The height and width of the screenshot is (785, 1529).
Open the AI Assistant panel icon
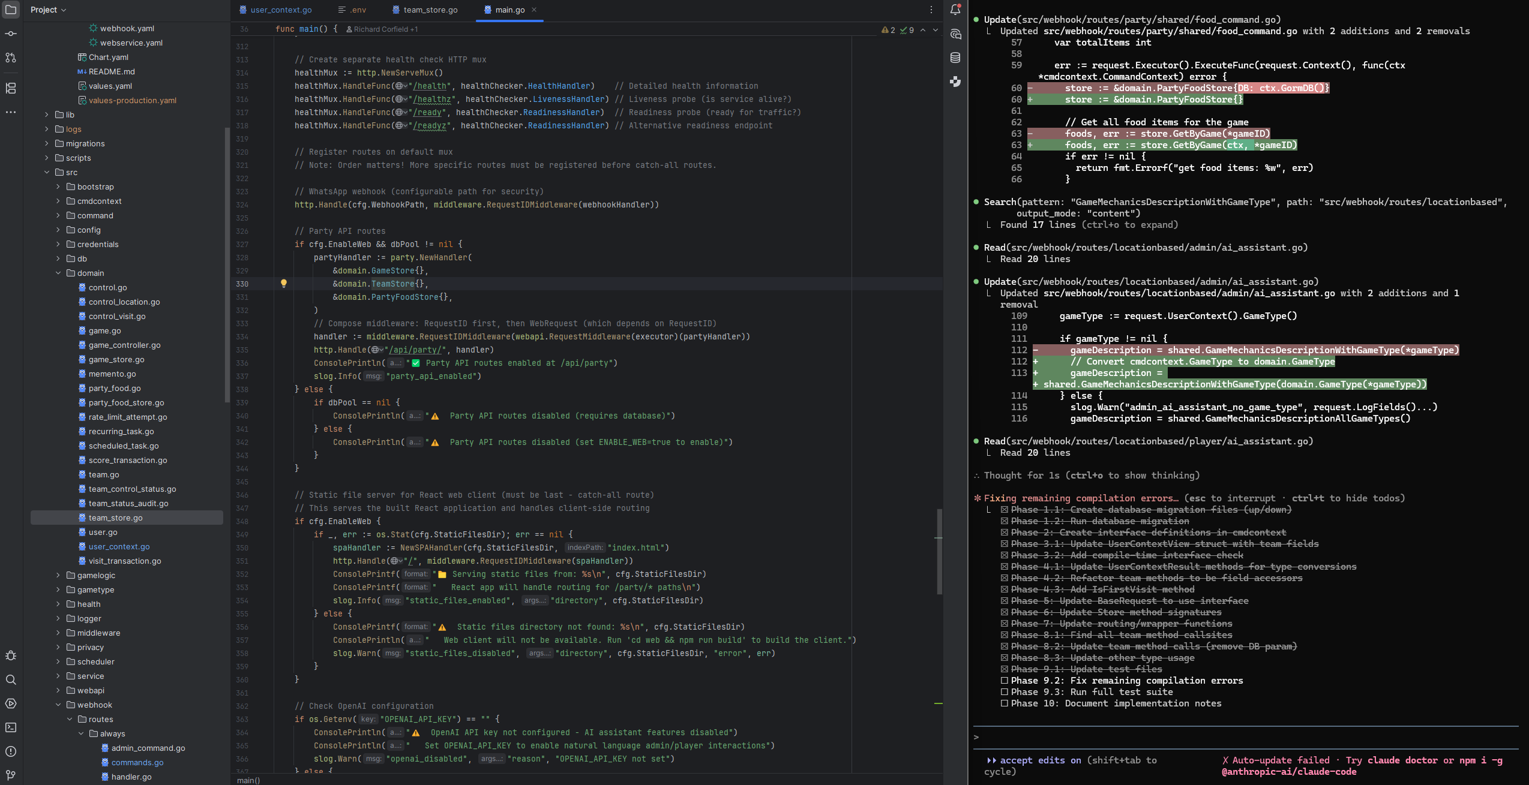coord(955,34)
